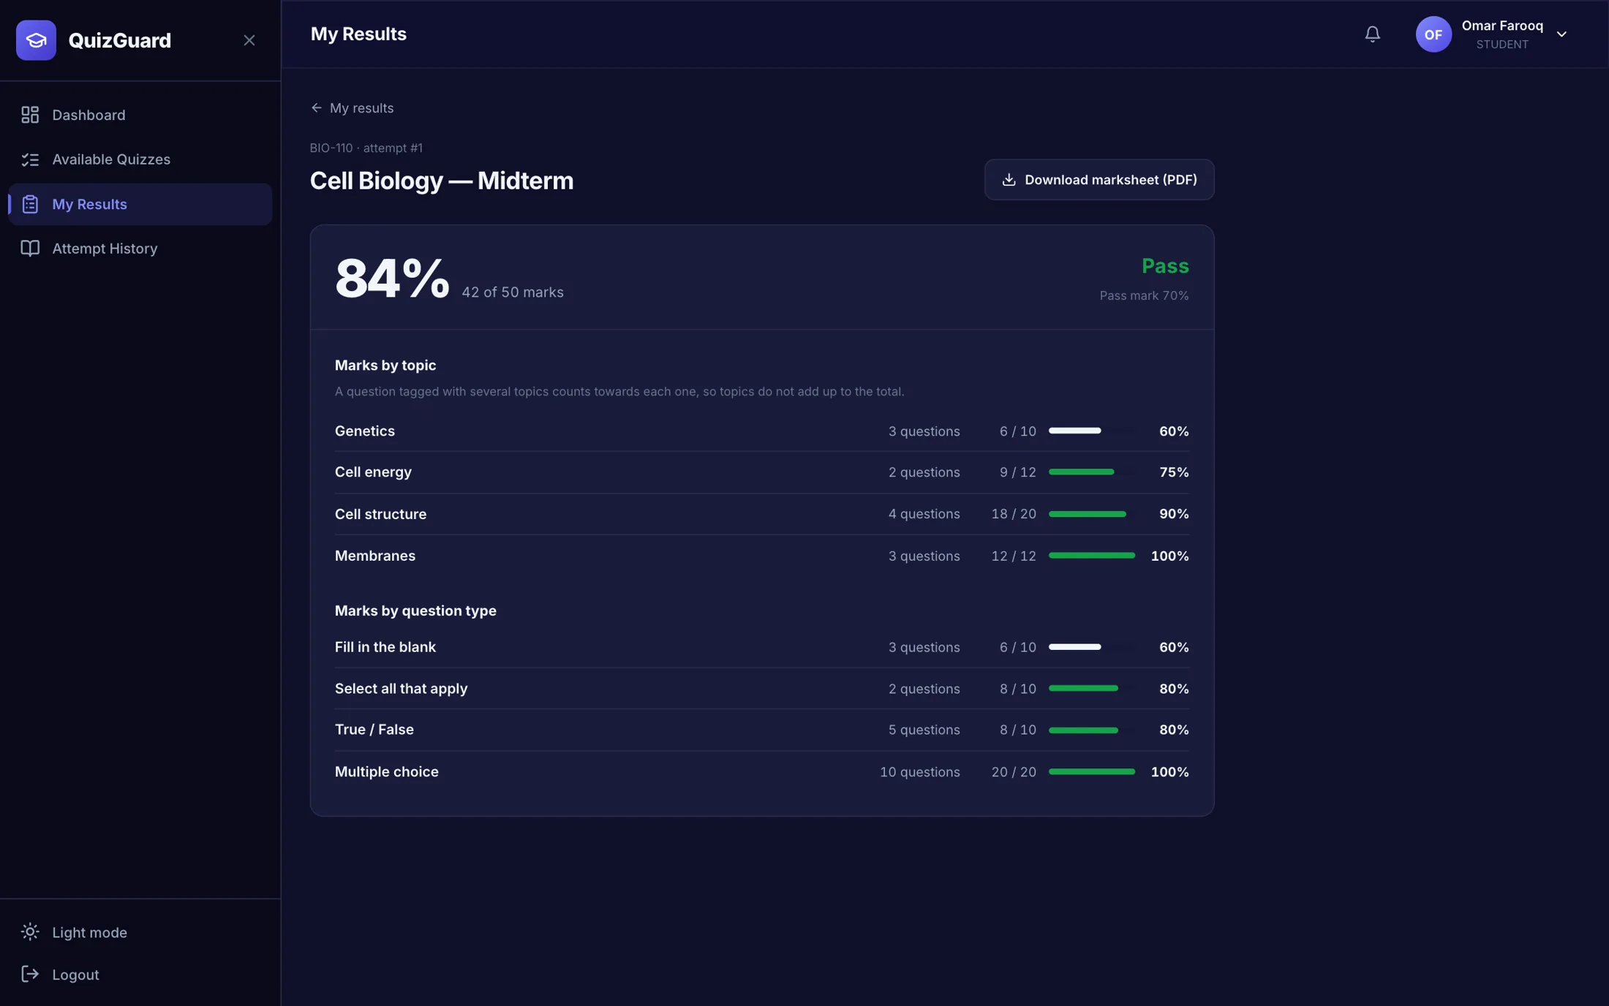
Task: Download marksheet (PDF)
Action: tap(1099, 180)
